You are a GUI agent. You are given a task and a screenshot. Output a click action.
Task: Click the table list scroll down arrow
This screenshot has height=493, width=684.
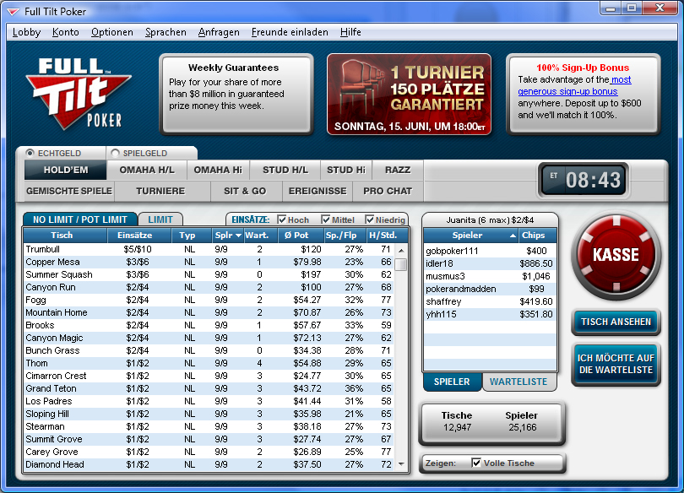401,464
